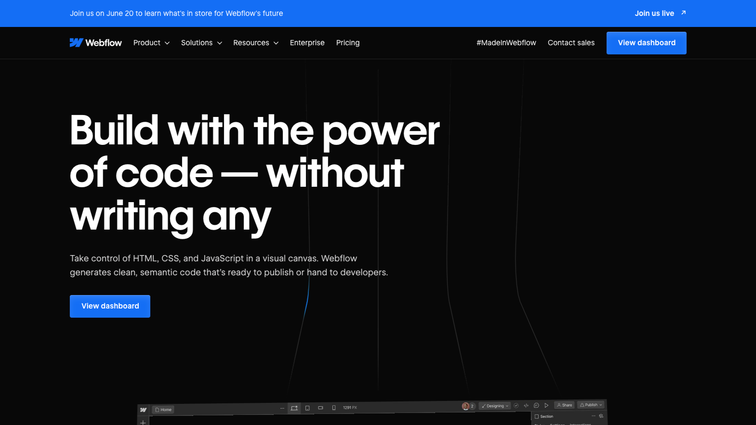Open the Designing mode dropdown

click(495, 406)
